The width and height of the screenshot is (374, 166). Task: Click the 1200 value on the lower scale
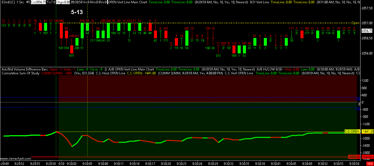365,81
